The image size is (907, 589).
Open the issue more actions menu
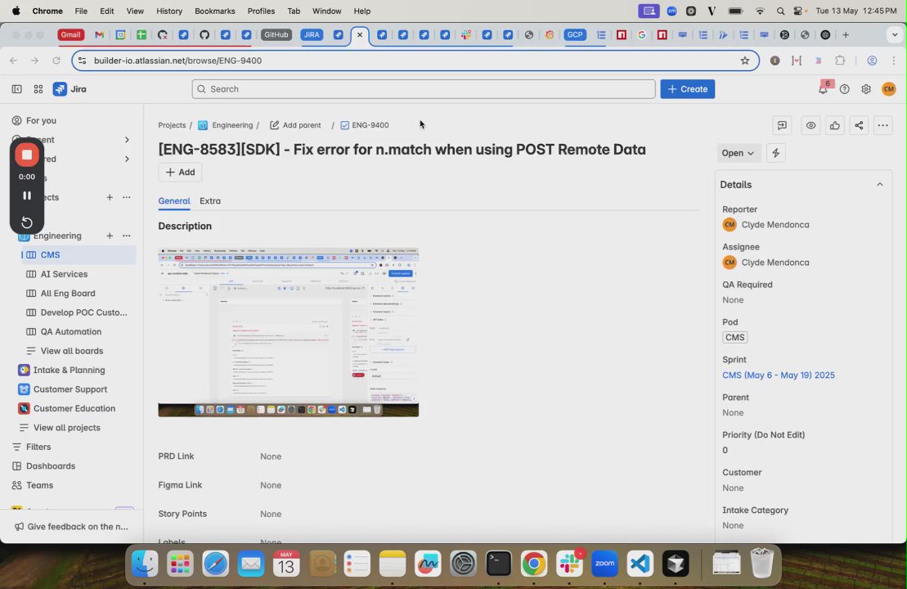(882, 125)
